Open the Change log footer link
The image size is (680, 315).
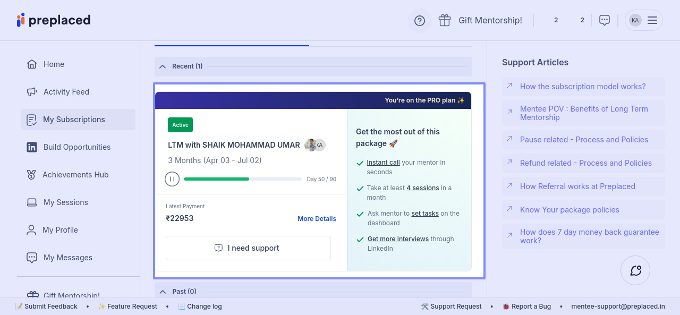click(x=200, y=307)
